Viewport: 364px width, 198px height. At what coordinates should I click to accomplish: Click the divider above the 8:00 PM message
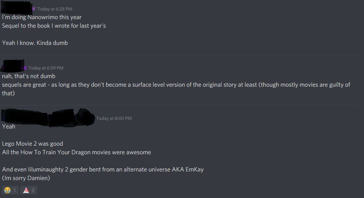pos(180,105)
